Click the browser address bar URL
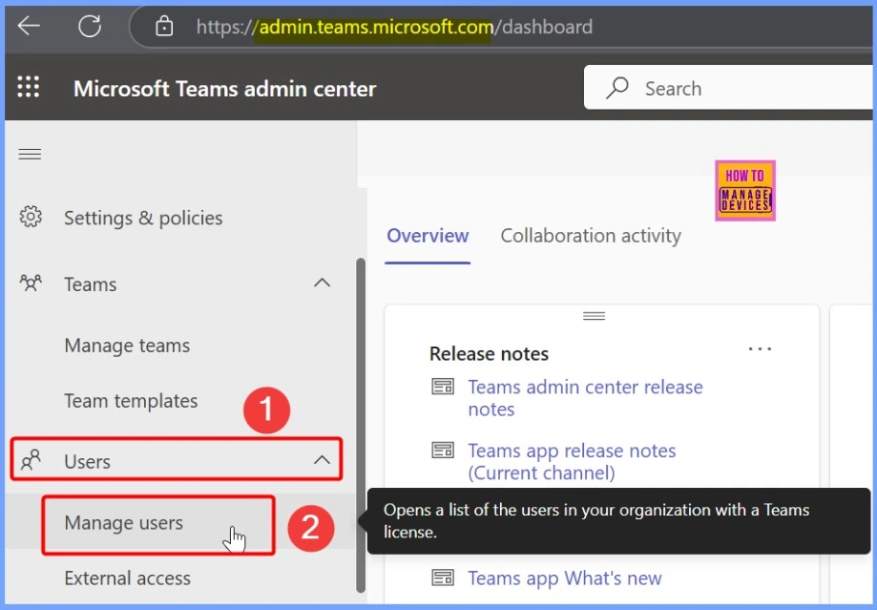The width and height of the screenshot is (877, 610). [394, 27]
